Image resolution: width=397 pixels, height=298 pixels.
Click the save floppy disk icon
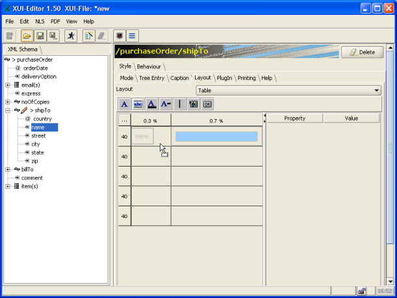point(40,36)
